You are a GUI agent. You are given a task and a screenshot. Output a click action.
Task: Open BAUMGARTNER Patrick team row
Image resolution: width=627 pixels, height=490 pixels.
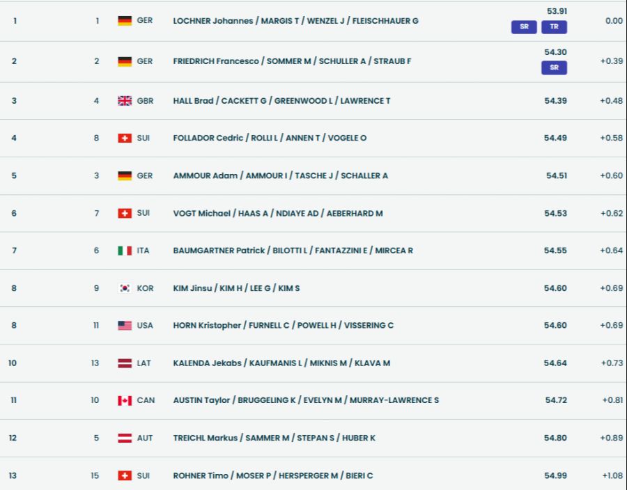[293, 251]
